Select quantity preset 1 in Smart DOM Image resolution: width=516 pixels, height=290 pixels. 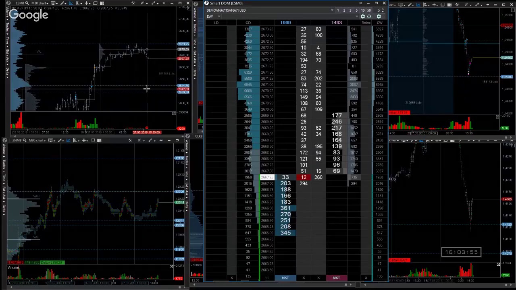338,10
